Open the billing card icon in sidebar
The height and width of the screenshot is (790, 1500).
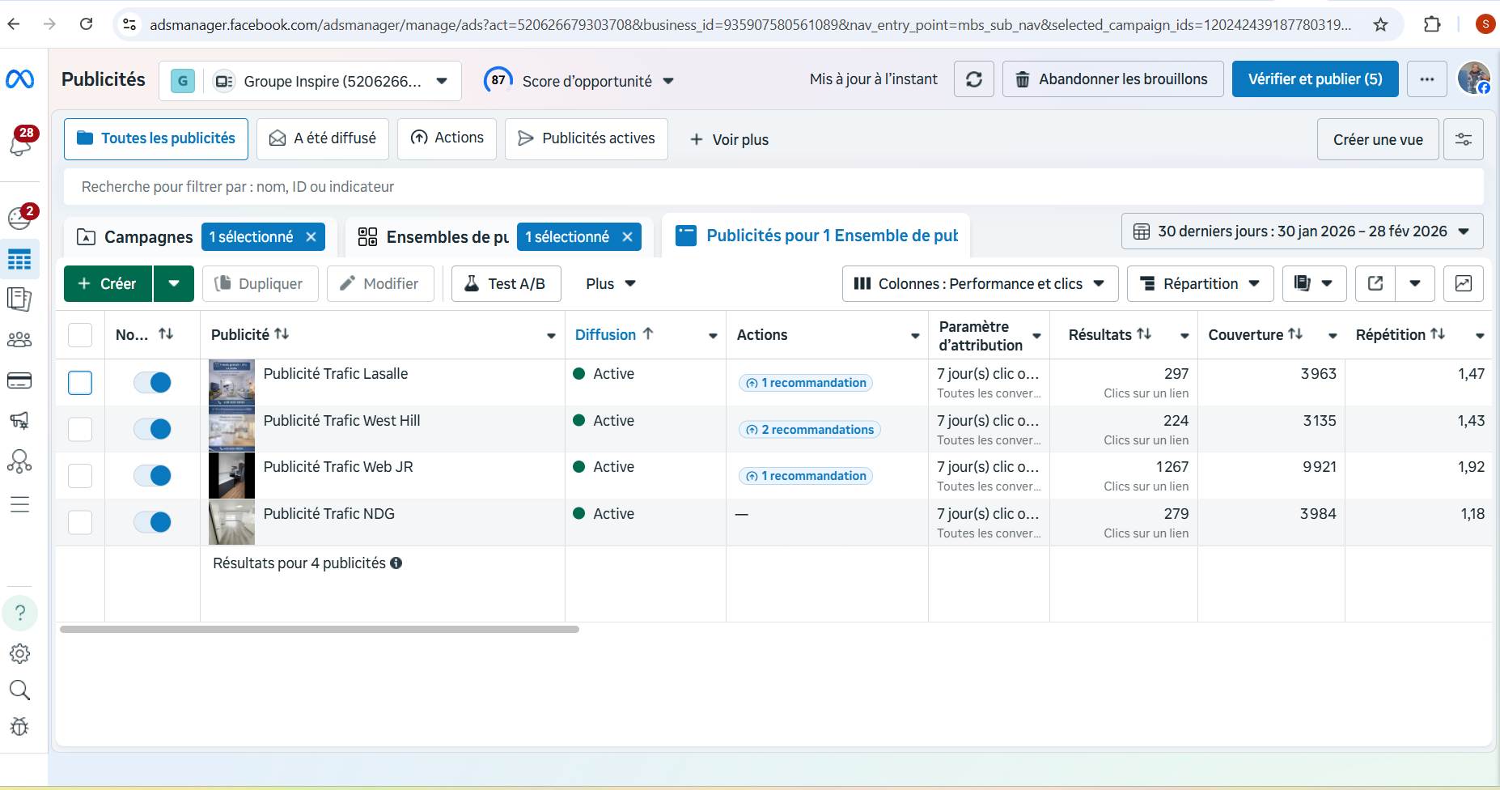tap(19, 380)
